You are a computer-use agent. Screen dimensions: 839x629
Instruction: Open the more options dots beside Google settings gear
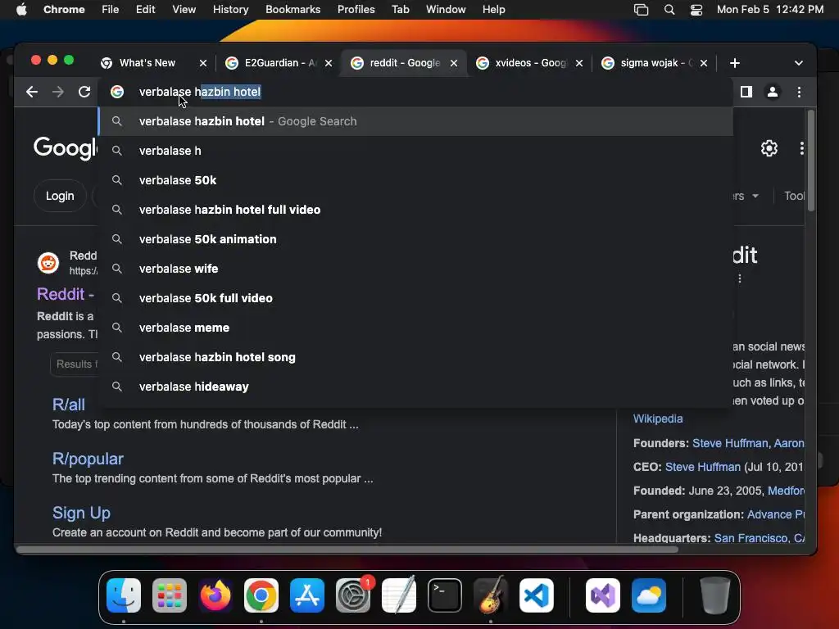pos(801,148)
